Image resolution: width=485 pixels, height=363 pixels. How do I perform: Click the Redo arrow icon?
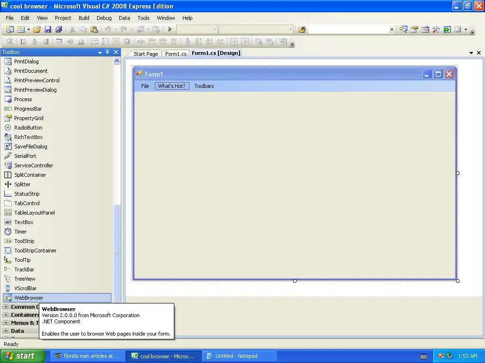click(124, 29)
